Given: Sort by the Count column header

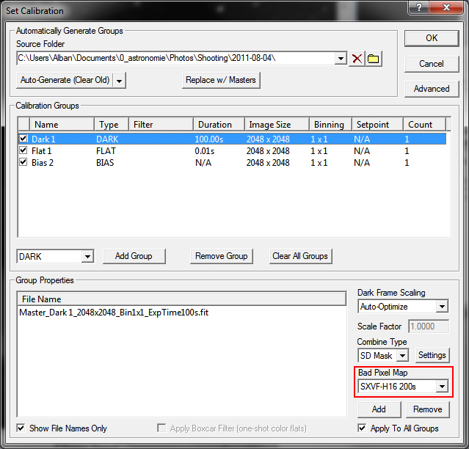Looking at the screenshot, I should pos(424,125).
